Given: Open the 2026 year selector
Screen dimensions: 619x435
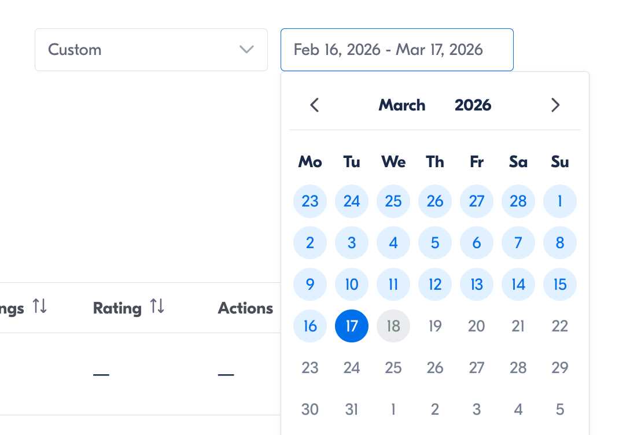Looking at the screenshot, I should 473,105.
